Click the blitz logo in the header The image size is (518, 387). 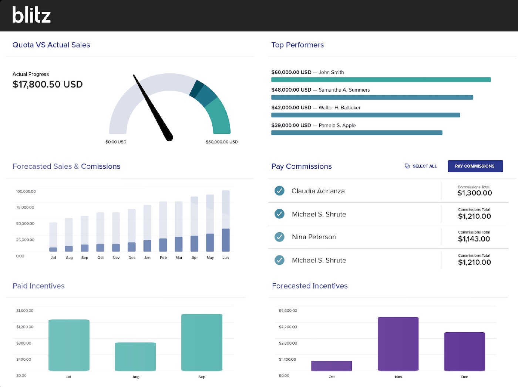coord(31,15)
